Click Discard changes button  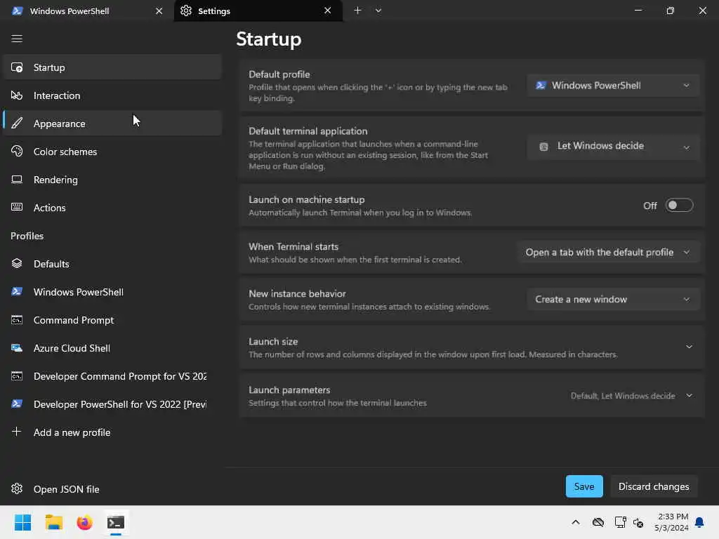coord(654,486)
